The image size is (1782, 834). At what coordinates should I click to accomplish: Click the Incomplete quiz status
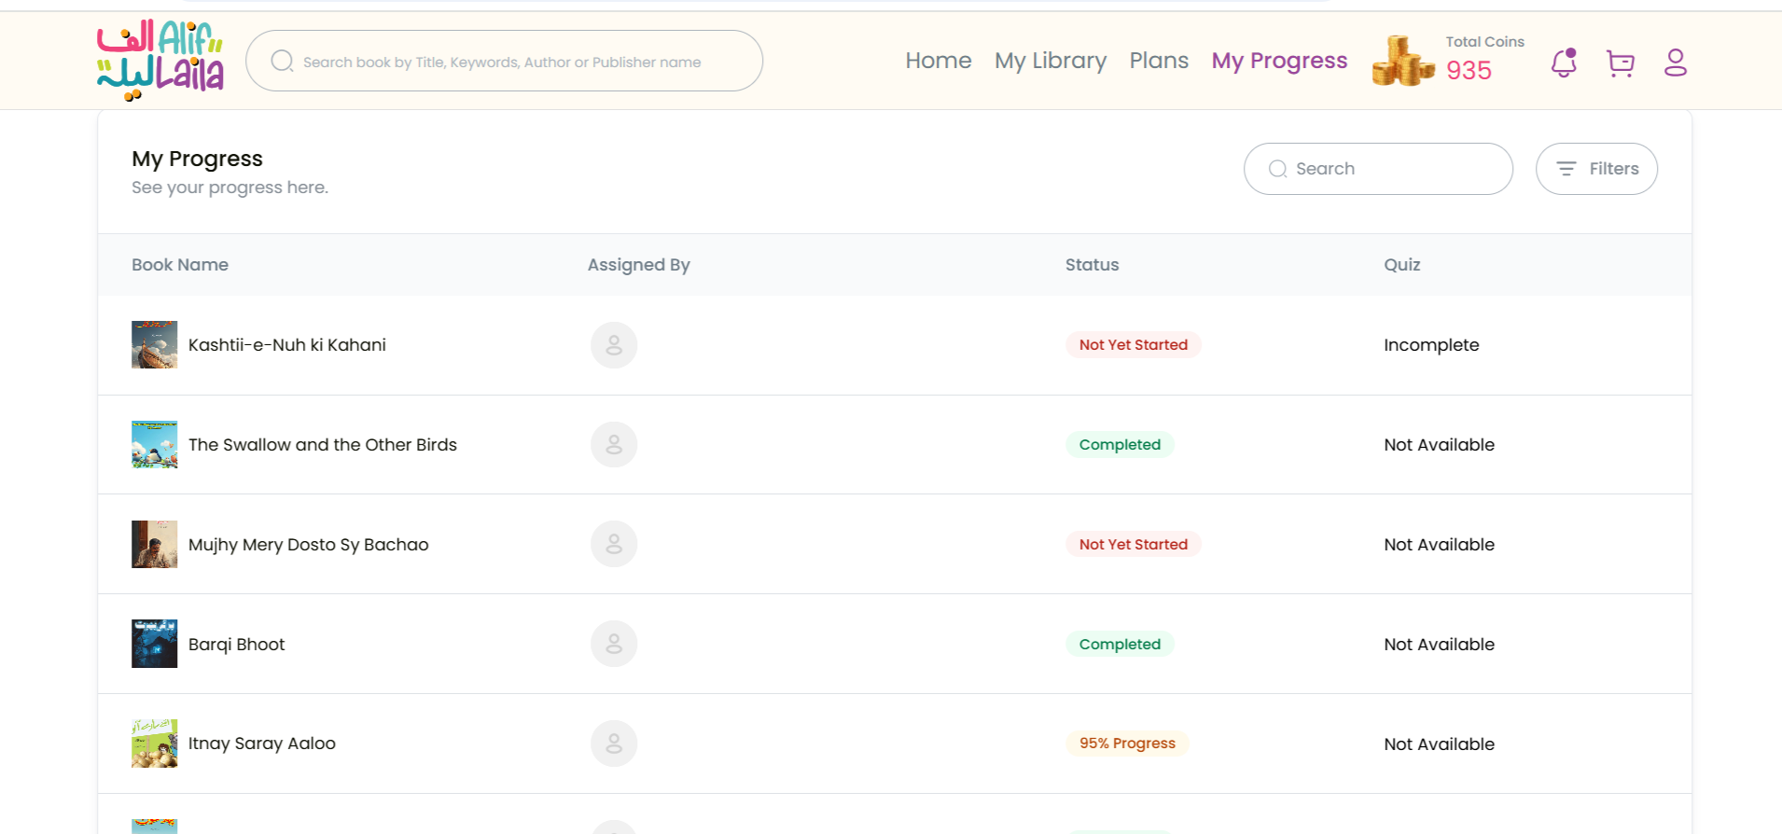pyautogui.click(x=1431, y=345)
